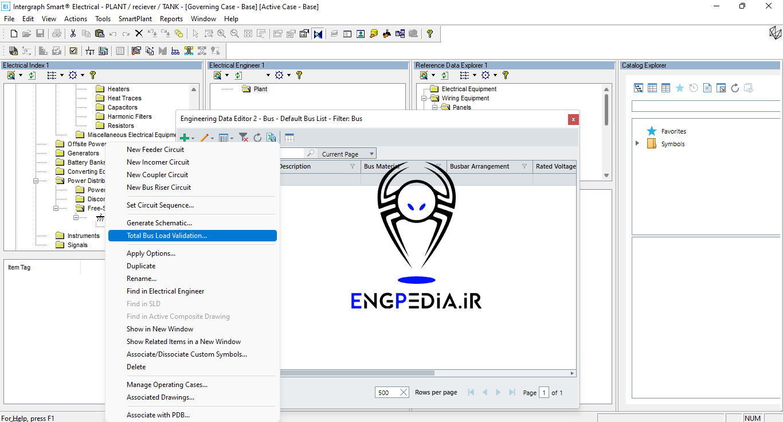Select Favorites in Catalog Explorer

coord(674,131)
